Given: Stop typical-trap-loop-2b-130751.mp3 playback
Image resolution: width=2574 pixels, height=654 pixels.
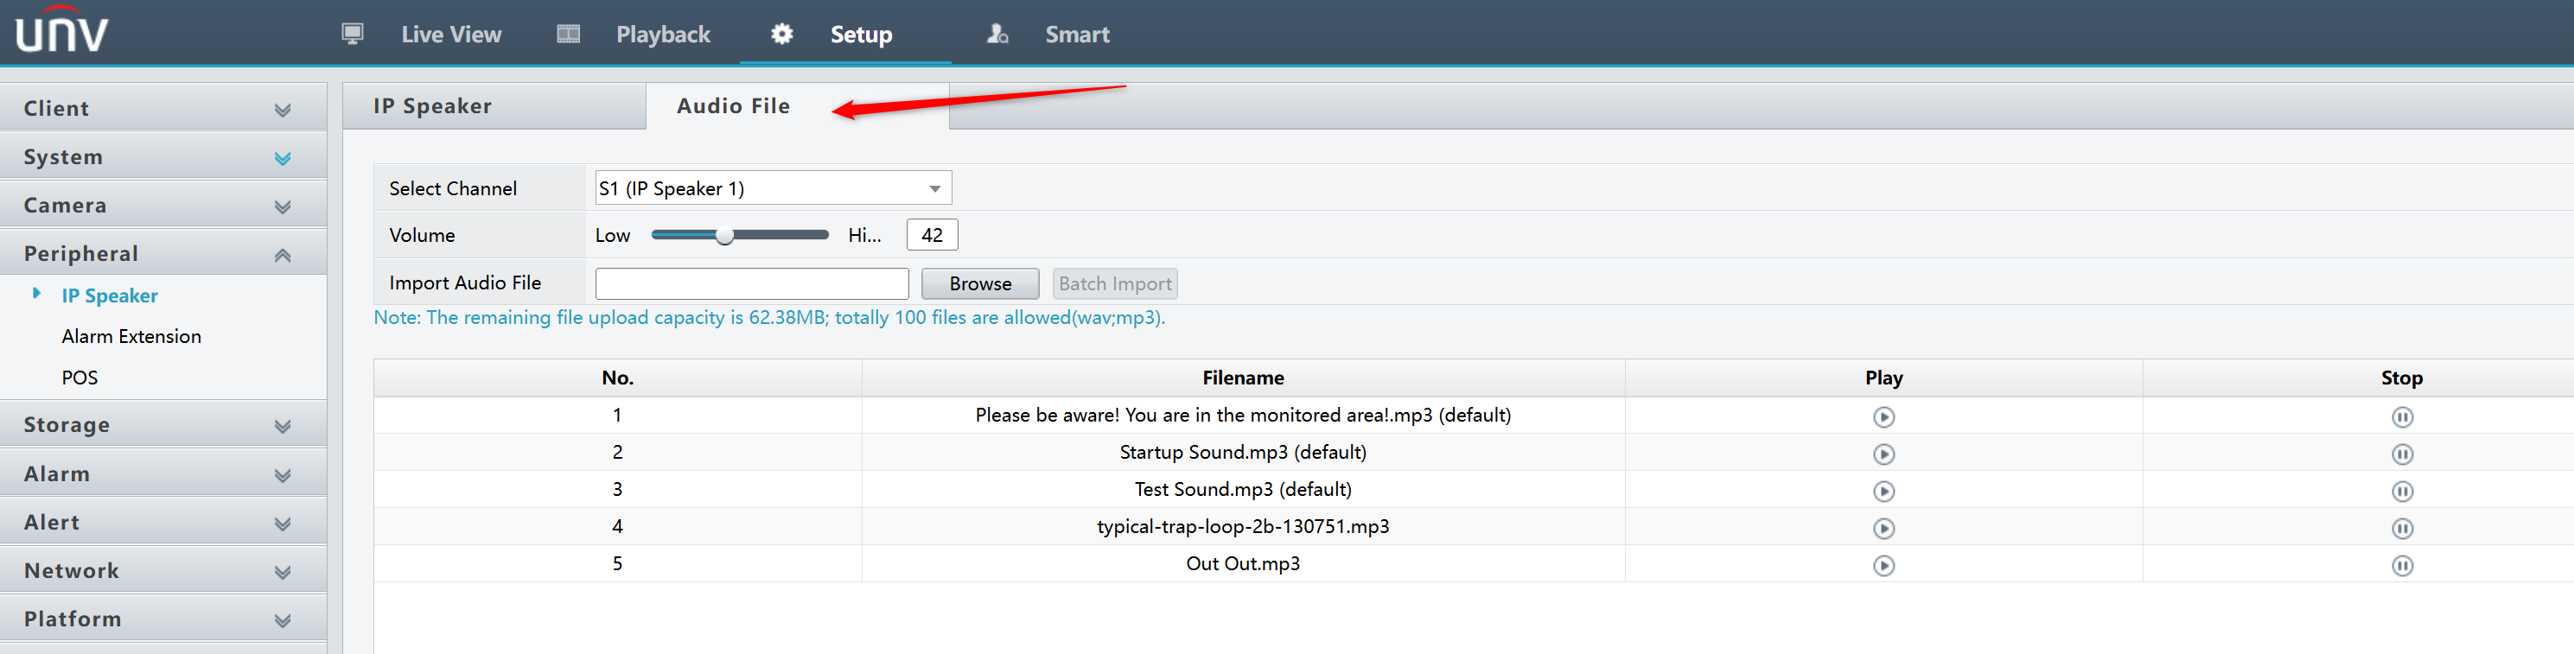Looking at the screenshot, I should [x=2402, y=528].
